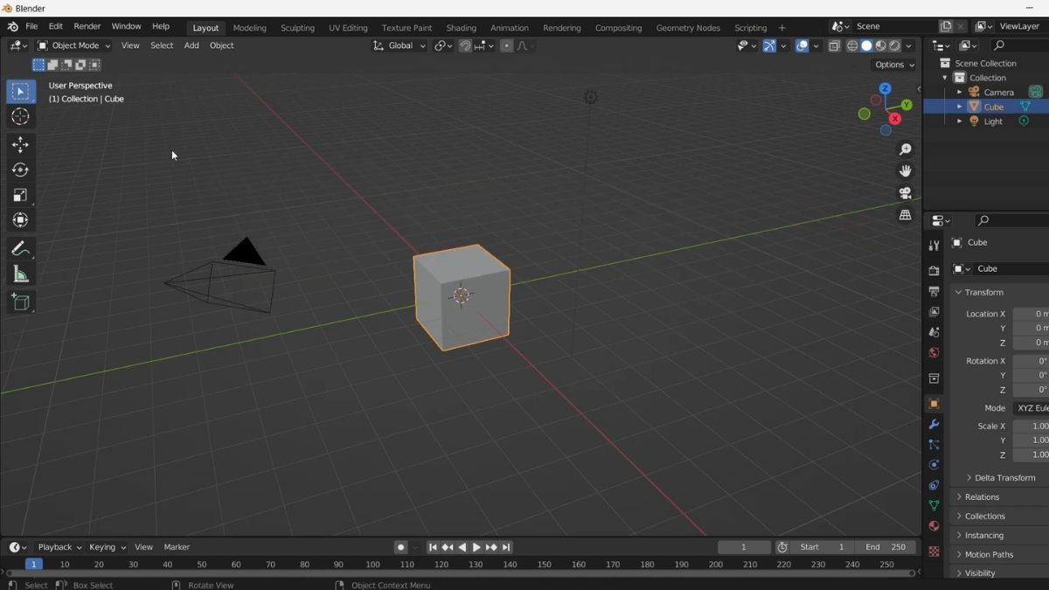Switch to wireframe viewport shading
Image resolution: width=1049 pixels, height=590 pixels.
(x=852, y=45)
